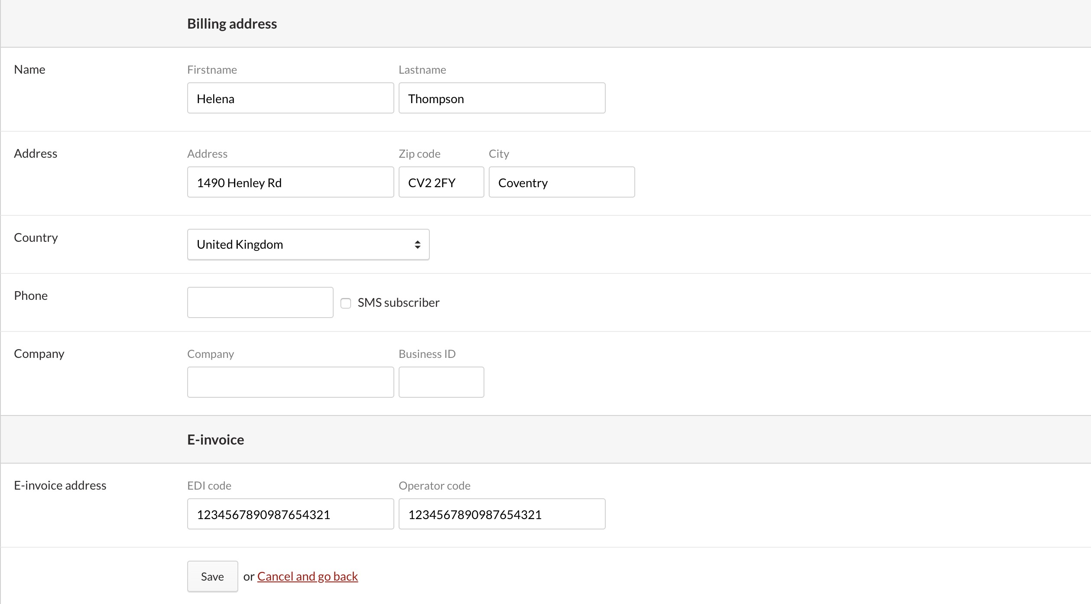Screen dimensions: 1091x604
Task: Click the Firstname field label
Action: (x=212, y=70)
